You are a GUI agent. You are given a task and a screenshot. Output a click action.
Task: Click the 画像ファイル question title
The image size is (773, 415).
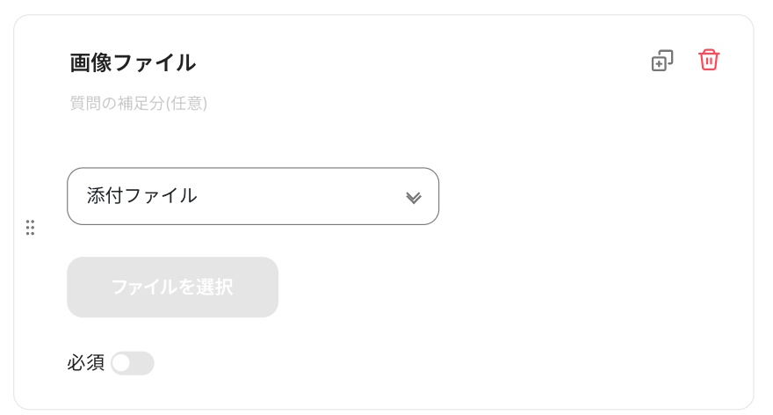pyautogui.click(x=133, y=62)
